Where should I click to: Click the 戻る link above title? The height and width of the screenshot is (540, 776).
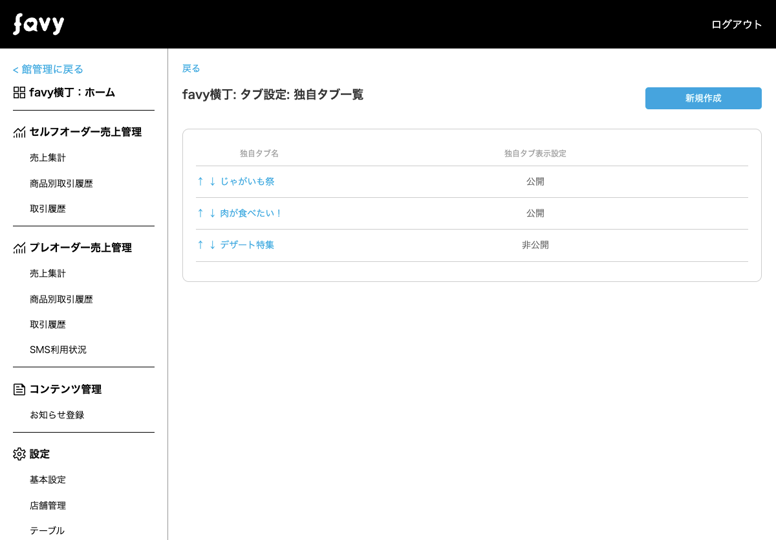[x=191, y=69]
